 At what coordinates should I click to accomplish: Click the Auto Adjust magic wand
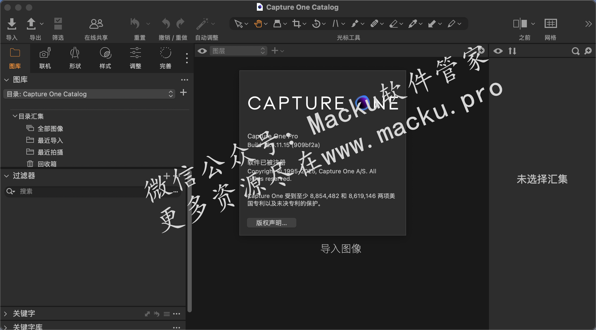202,24
